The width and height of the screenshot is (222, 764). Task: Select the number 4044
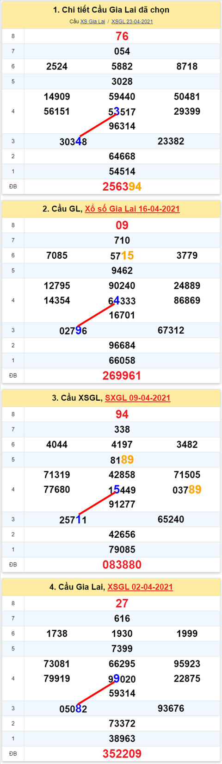[x=57, y=445]
